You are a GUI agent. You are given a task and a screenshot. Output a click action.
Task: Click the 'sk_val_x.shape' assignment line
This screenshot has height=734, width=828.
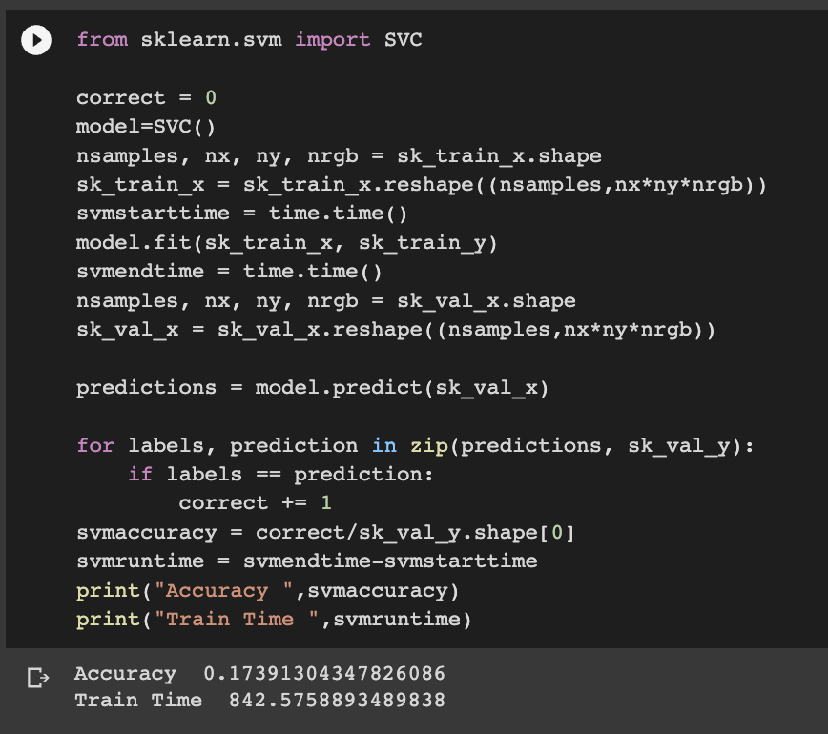coord(326,301)
